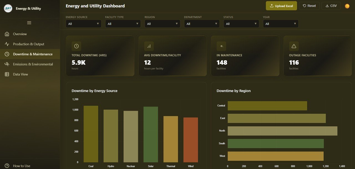Click the Upload Excel button

point(281,6)
